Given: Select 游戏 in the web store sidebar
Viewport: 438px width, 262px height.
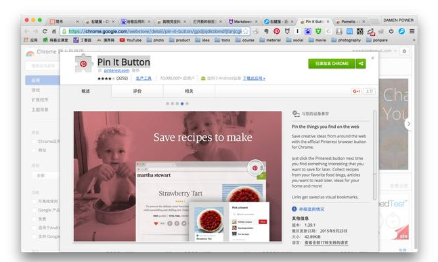Looking at the screenshot, I should coord(36,90).
